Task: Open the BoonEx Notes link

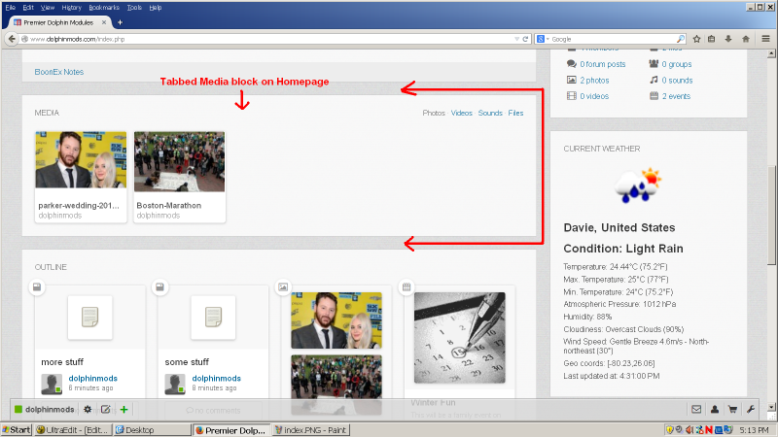Action: (x=59, y=72)
